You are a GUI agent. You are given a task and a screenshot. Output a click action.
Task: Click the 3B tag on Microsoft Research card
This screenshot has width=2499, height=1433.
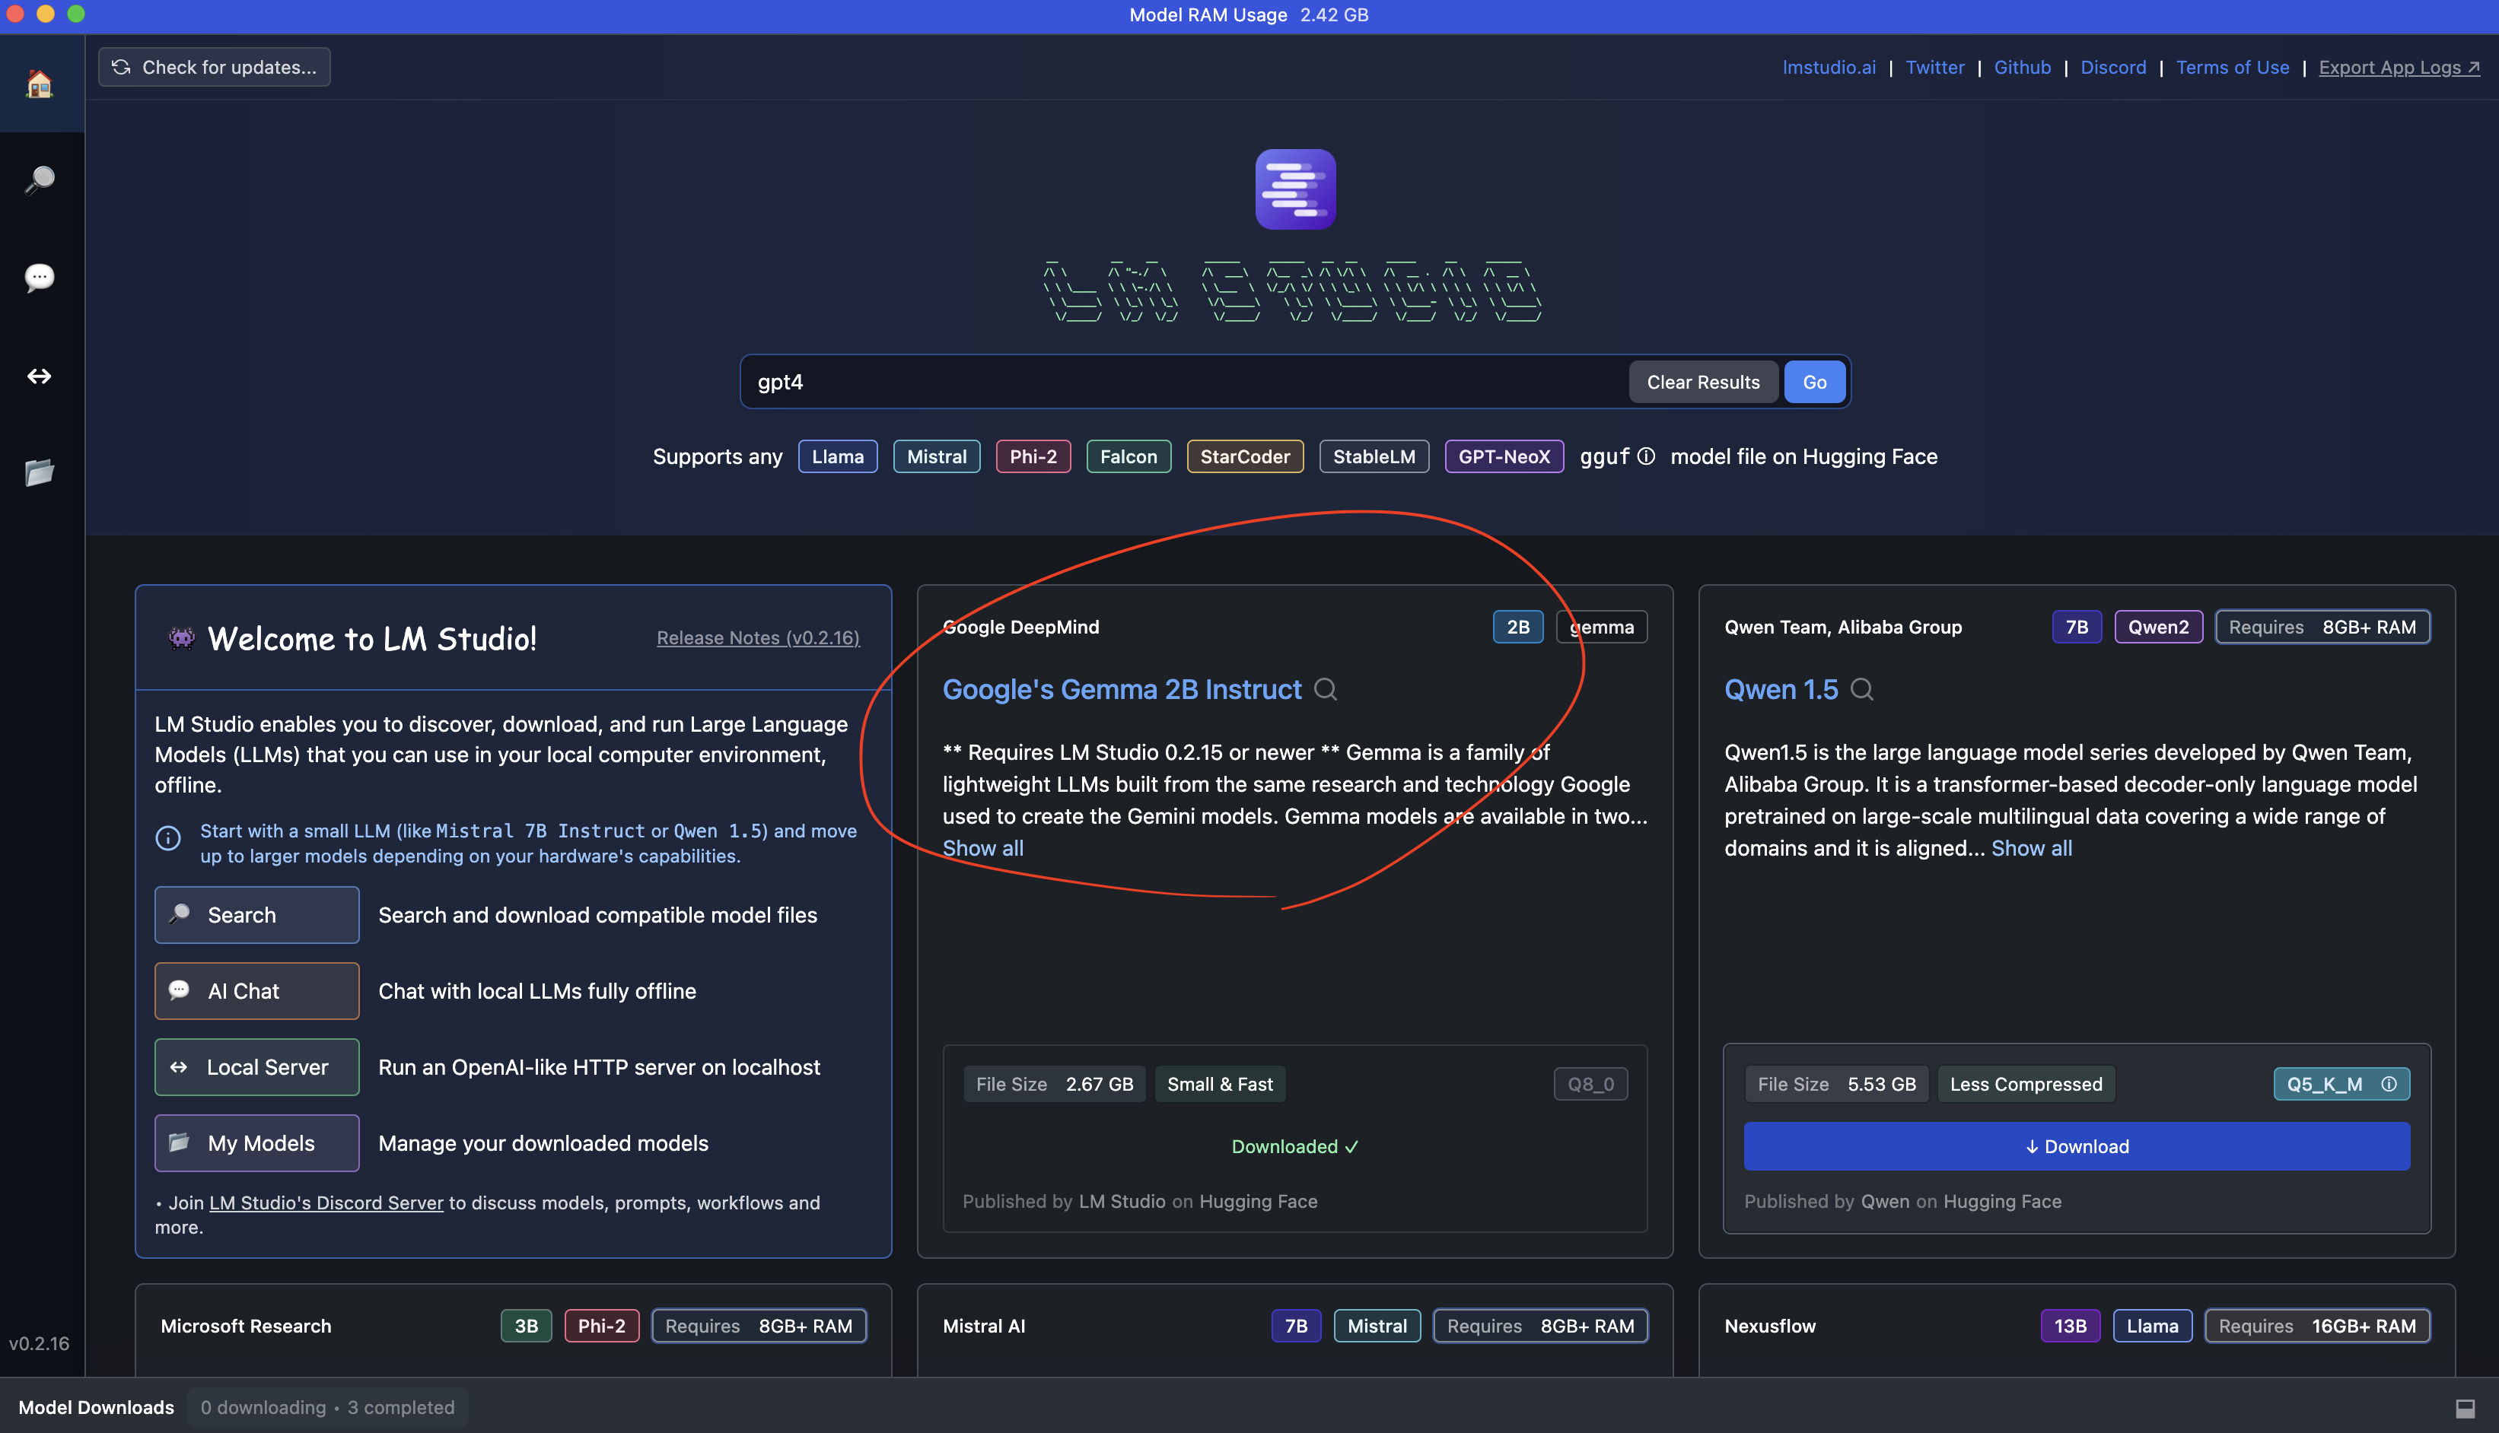tap(526, 1326)
